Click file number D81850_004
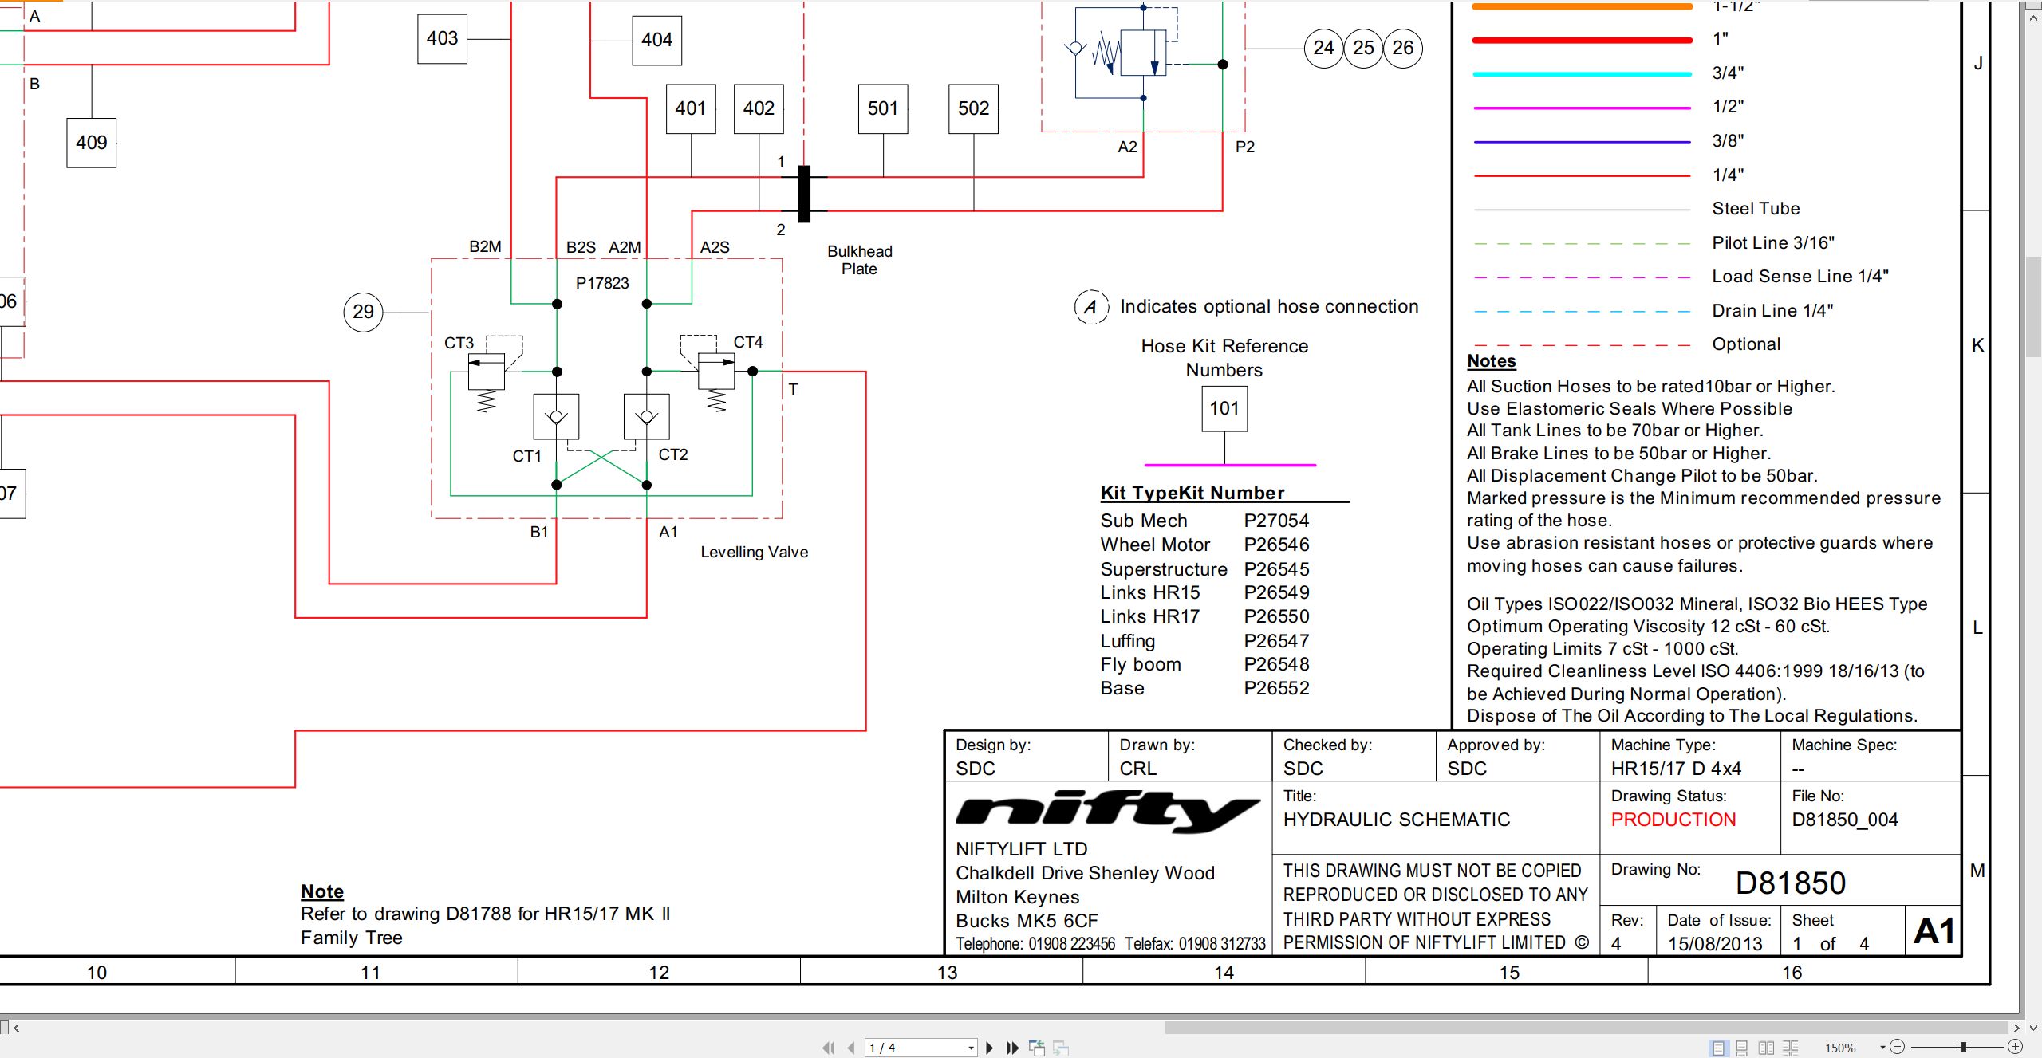2042x1058 pixels. (x=1845, y=820)
